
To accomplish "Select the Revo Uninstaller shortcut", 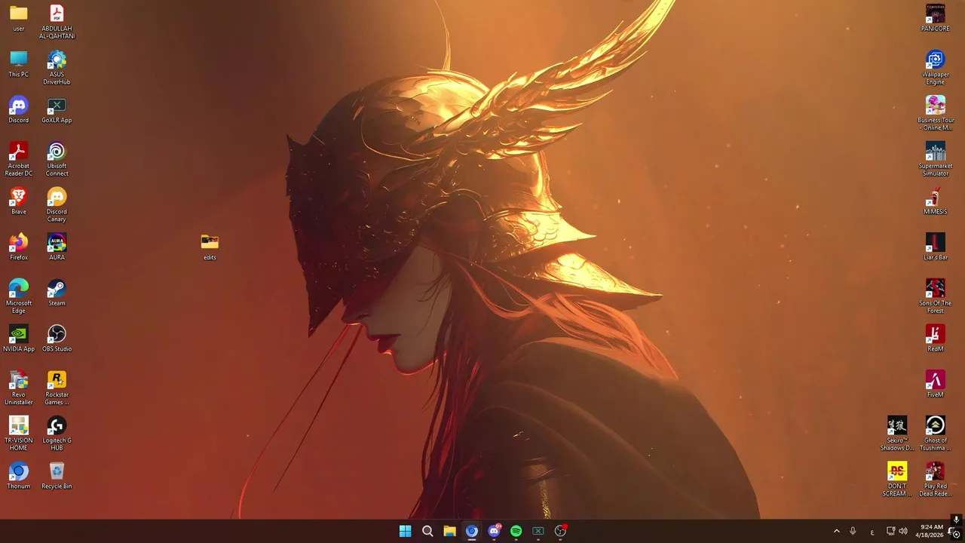I will coord(19,388).
